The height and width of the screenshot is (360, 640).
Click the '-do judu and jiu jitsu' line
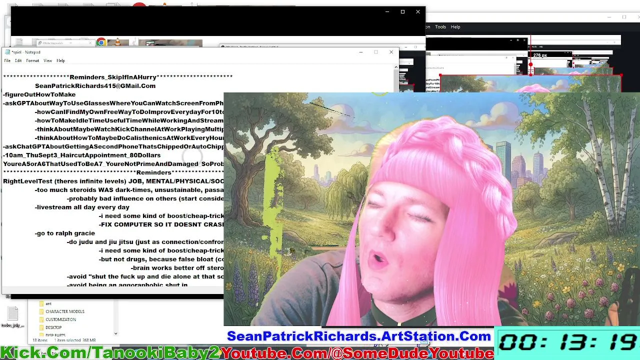coord(145,242)
